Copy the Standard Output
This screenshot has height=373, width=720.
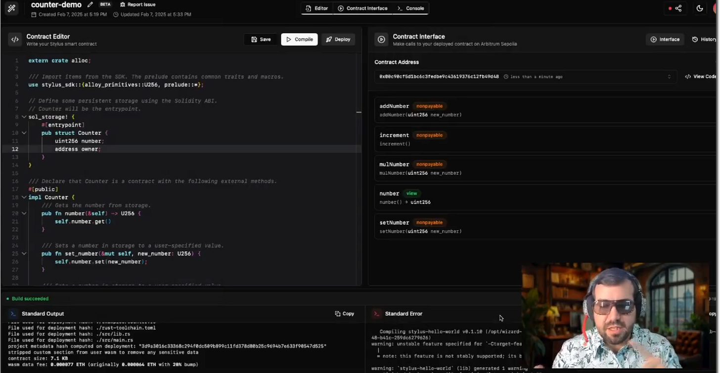(x=344, y=314)
